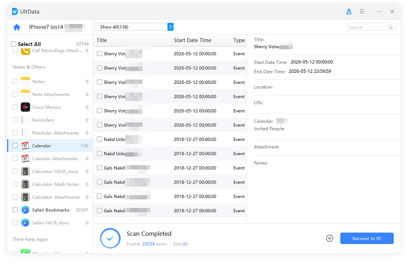This screenshot has height=264, width=408.
Task: Tick the first Sherry Vot event checkbox
Action: [99, 54]
